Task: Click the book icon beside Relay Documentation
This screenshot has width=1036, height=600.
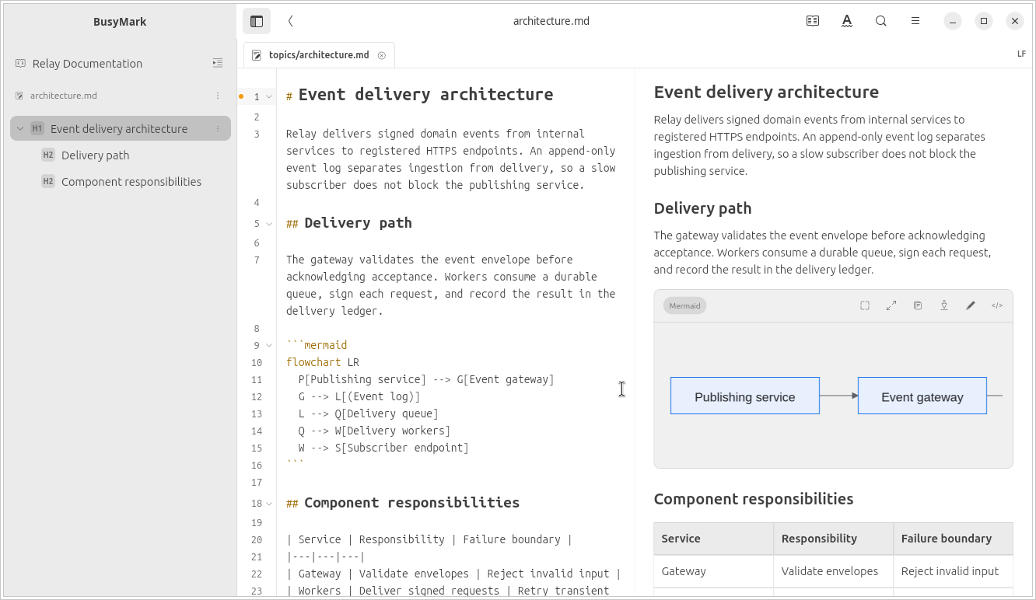Action: [x=20, y=63]
